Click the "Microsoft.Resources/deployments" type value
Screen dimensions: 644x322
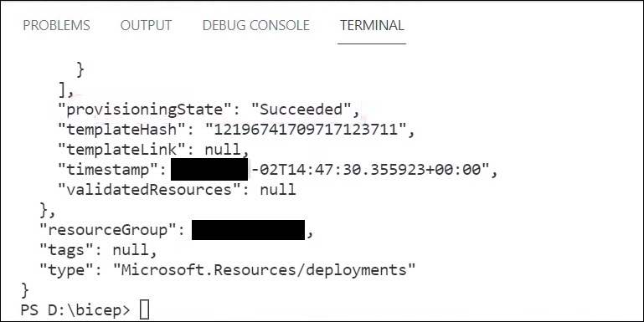tap(264, 270)
